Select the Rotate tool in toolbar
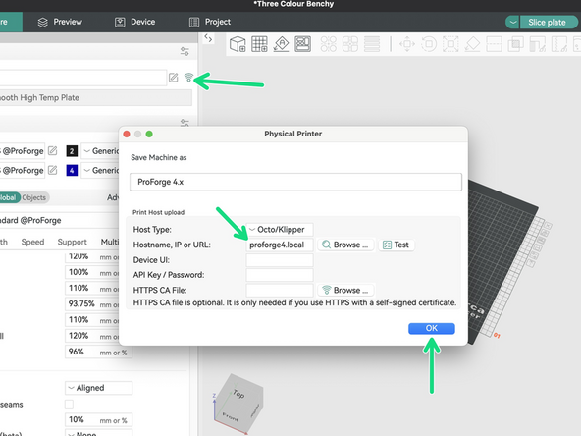581x436 pixels. [429, 44]
